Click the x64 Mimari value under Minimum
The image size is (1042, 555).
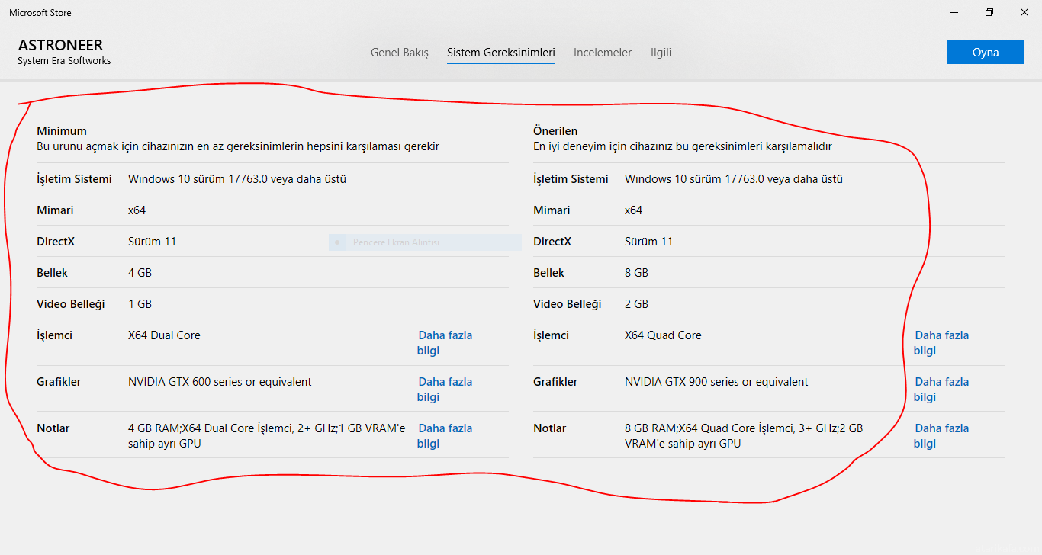pos(137,210)
